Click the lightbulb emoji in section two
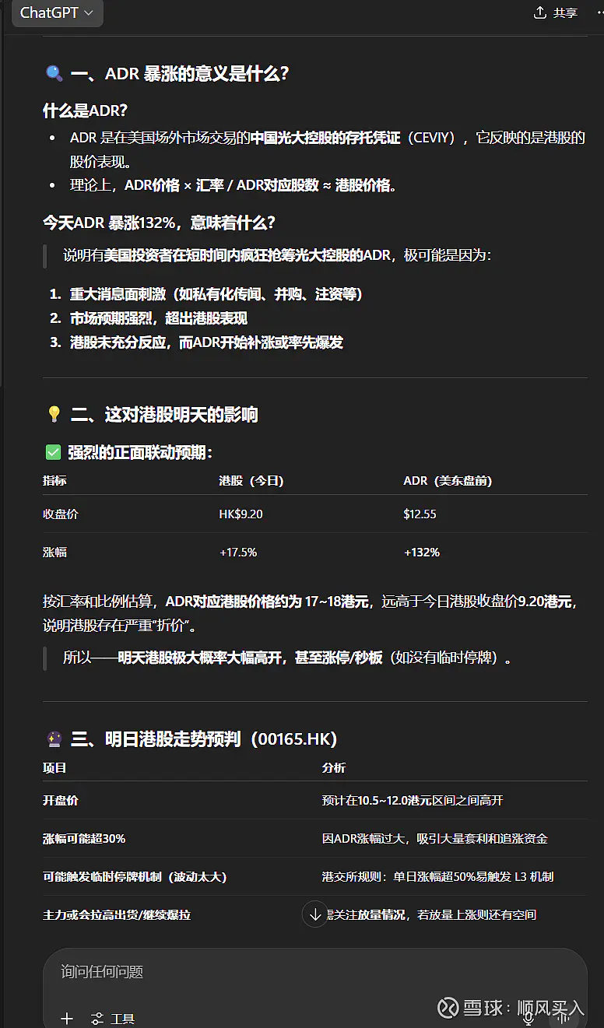The width and height of the screenshot is (604, 1028). point(54,414)
